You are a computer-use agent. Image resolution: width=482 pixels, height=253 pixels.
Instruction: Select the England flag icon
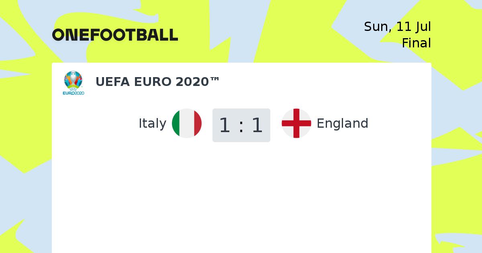[296, 123]
